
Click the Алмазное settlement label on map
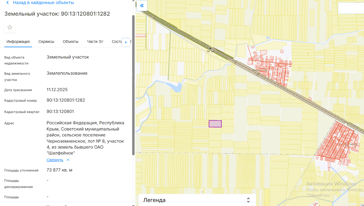point(259,70)
